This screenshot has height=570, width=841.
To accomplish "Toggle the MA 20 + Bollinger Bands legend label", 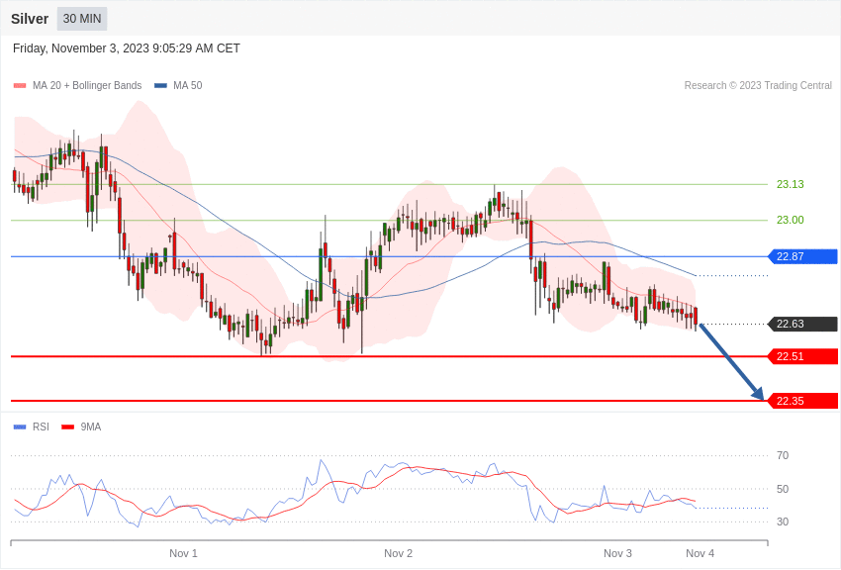I will [87, 86].
